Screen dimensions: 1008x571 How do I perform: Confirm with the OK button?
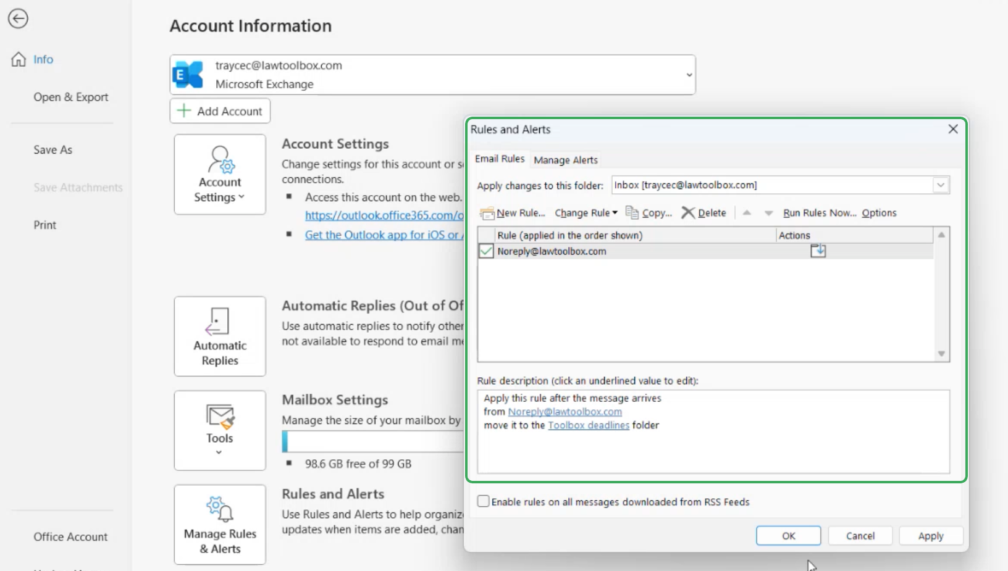coord(789,536)
